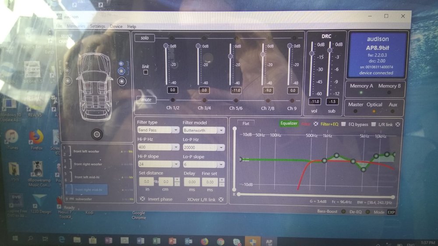Enable the EQ bypass checkbox
Viewport: 438px width, 246px height.
pyautogui.click(x=374, y=124)
